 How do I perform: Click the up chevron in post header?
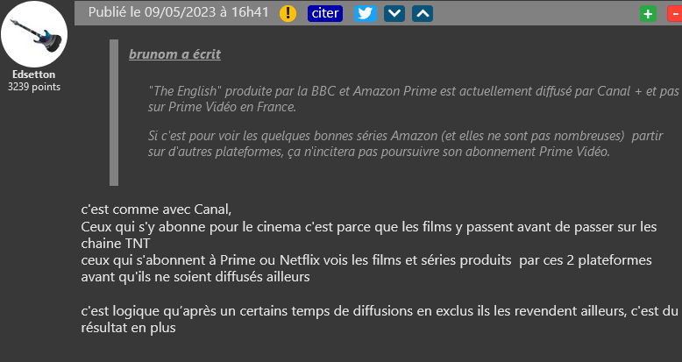point(423,13)
